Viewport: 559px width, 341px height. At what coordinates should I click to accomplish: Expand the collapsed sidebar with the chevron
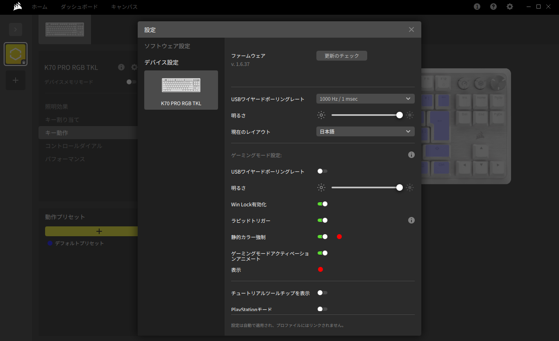(x=15, y=29)
